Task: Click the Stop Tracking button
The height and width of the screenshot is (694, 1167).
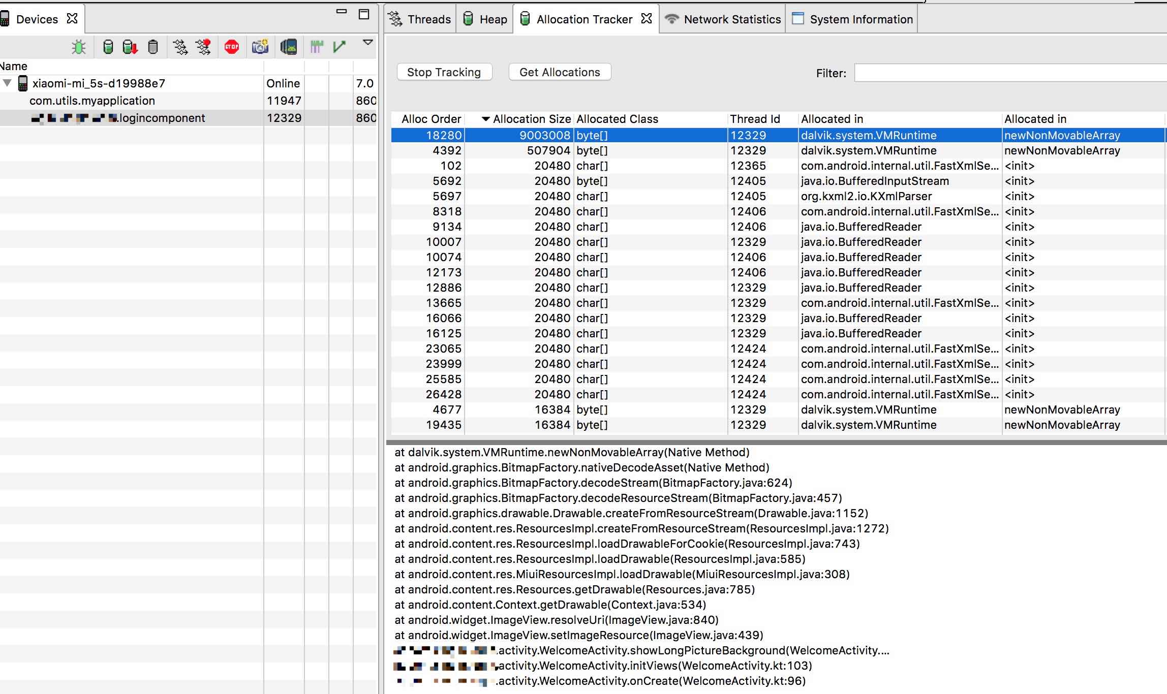Action: [444, 72]
